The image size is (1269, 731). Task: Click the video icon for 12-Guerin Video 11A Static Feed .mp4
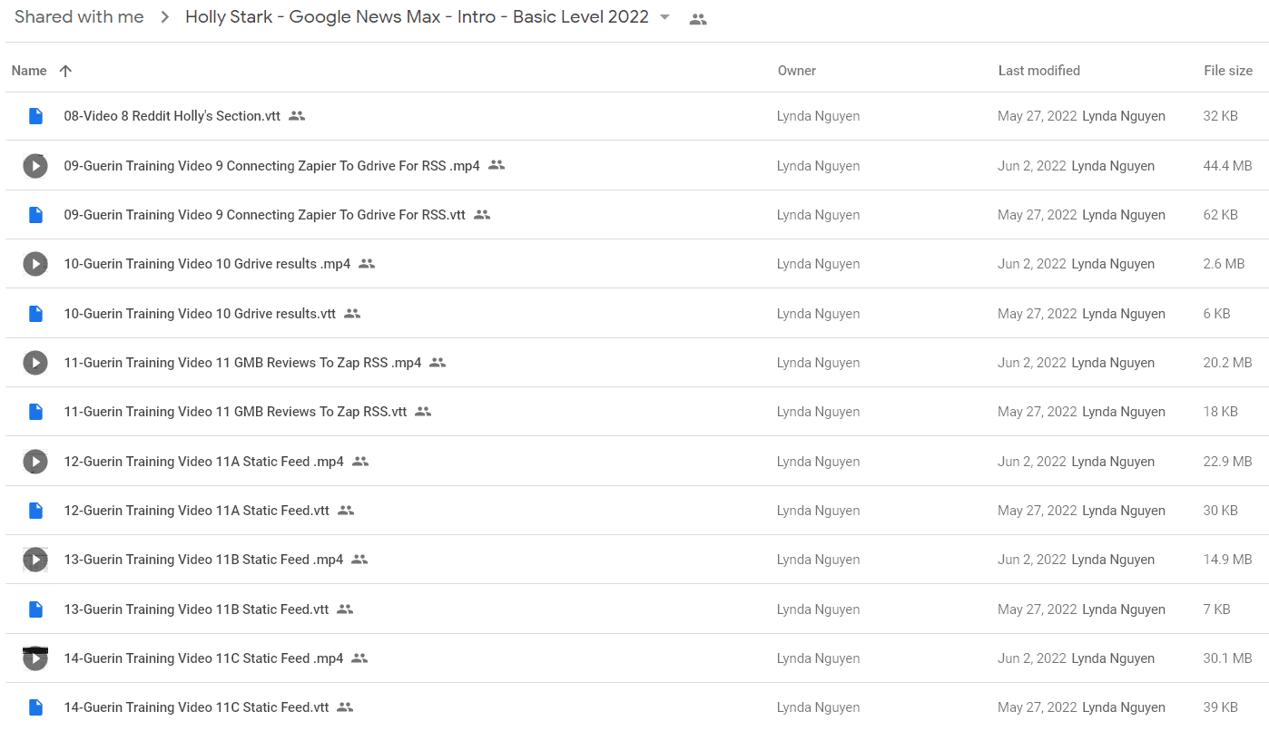tap(35, 462)
